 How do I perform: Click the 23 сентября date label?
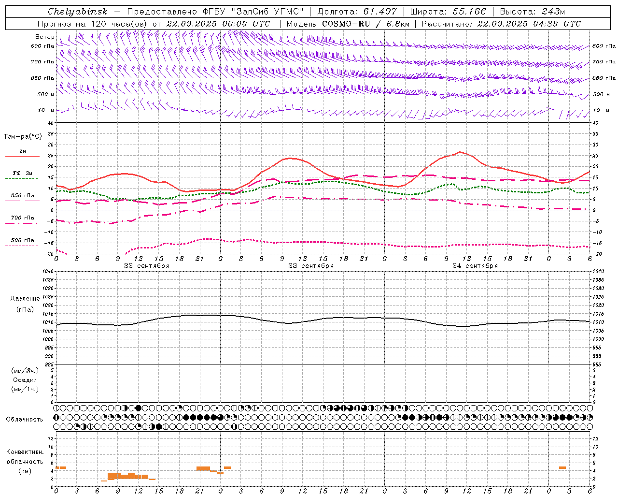click(x=310, y=266)
